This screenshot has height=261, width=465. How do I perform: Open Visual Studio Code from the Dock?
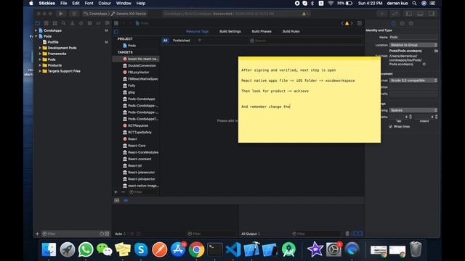[233, 249]
